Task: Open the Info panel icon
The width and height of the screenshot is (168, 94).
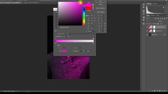Action: [144, 14]
